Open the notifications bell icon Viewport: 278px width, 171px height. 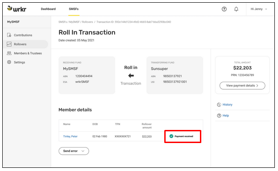[236, 9]
